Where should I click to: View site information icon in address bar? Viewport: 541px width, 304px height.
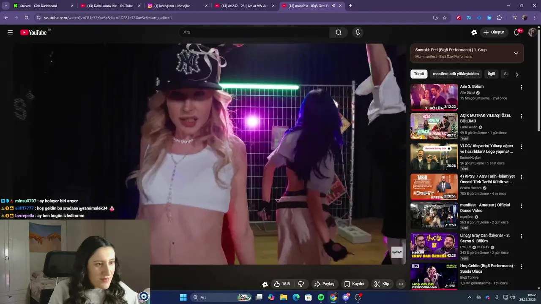click(x=38, y=18)
